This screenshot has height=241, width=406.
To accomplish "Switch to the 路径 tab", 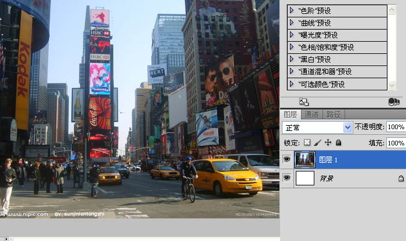I will [x=333, y=114].
